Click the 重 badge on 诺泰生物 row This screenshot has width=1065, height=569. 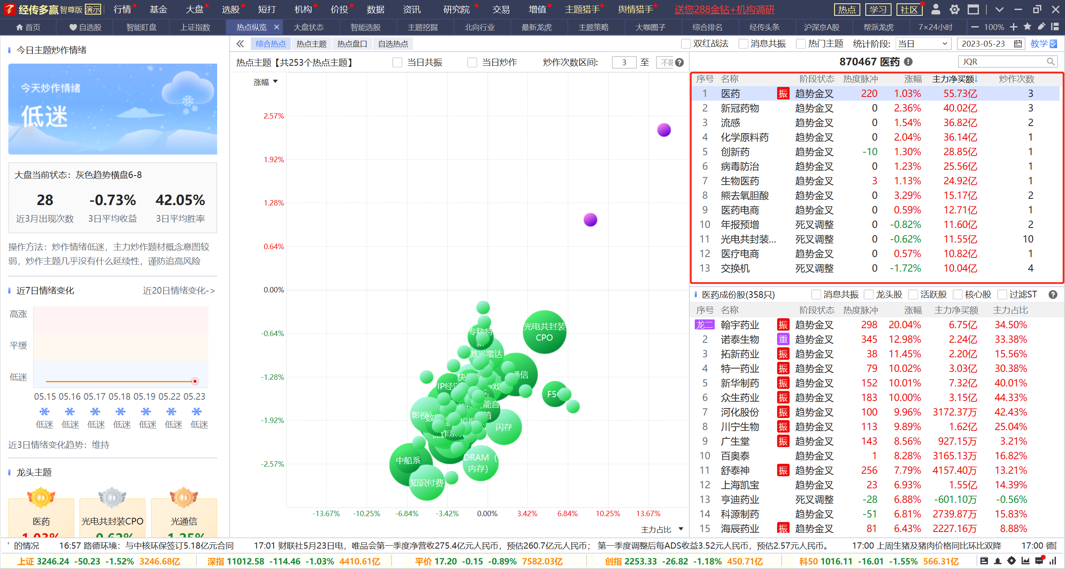783,339
